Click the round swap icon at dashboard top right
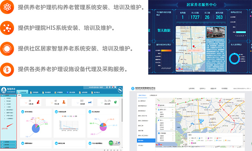This screenshot has height=151, width=252. (120, 90)
